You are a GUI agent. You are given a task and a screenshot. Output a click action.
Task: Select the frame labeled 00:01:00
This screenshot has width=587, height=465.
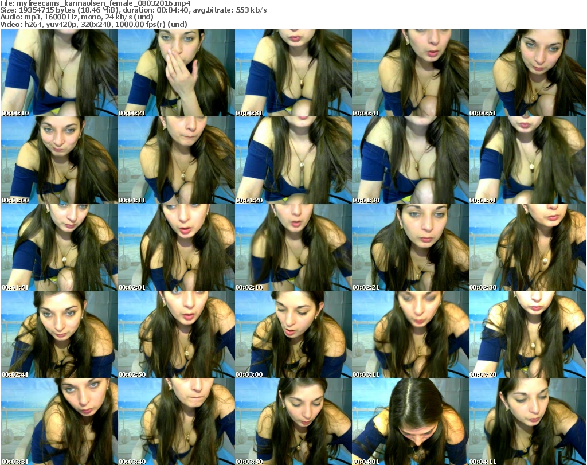tap(60, 160)
